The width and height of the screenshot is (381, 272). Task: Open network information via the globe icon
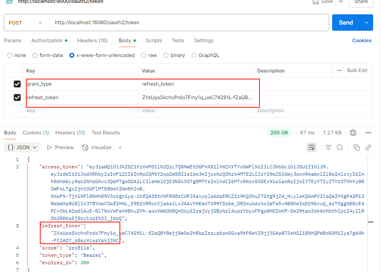352,132
